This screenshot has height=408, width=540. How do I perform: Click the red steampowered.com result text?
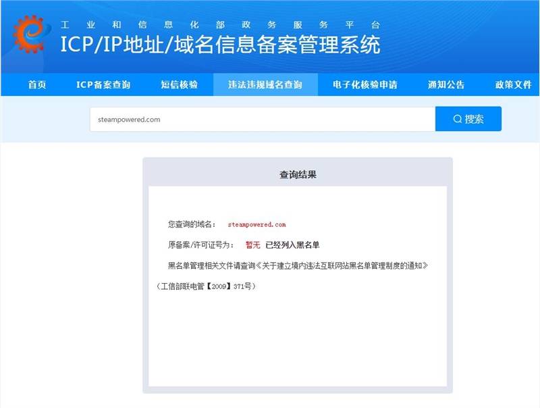257,225
